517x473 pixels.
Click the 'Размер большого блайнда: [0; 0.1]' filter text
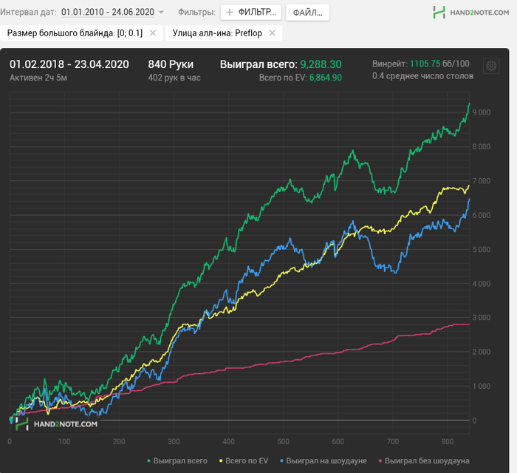pyautogui.click(x=75, y=33)
